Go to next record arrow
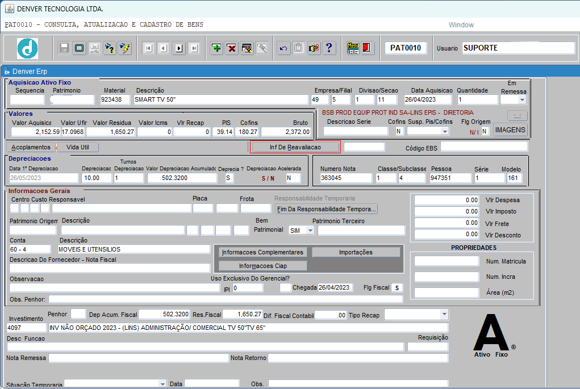580x389 pixels. pyautogui.click(x=178, y=48)
